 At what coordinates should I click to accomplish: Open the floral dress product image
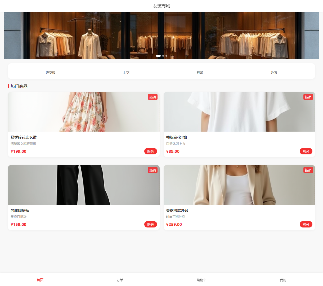(84, 112)
